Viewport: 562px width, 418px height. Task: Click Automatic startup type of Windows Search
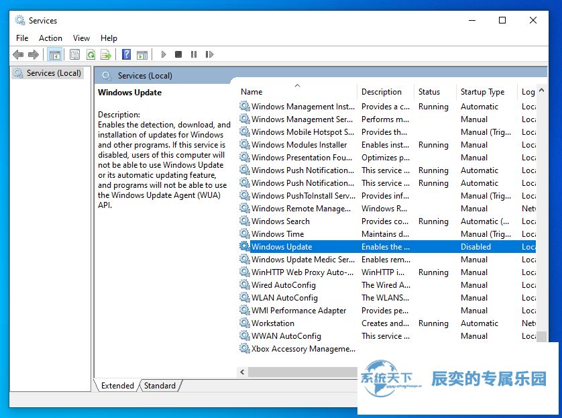(x=485, y=221)
